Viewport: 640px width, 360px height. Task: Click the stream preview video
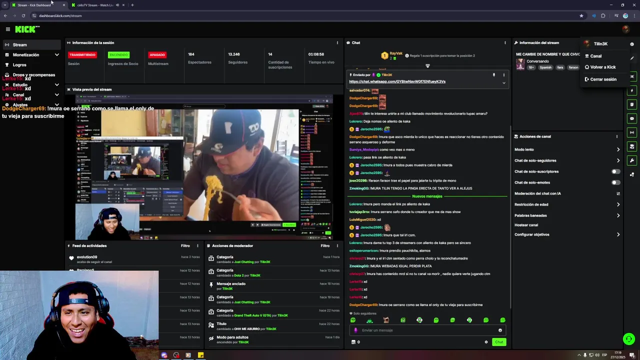pos(204,167)
